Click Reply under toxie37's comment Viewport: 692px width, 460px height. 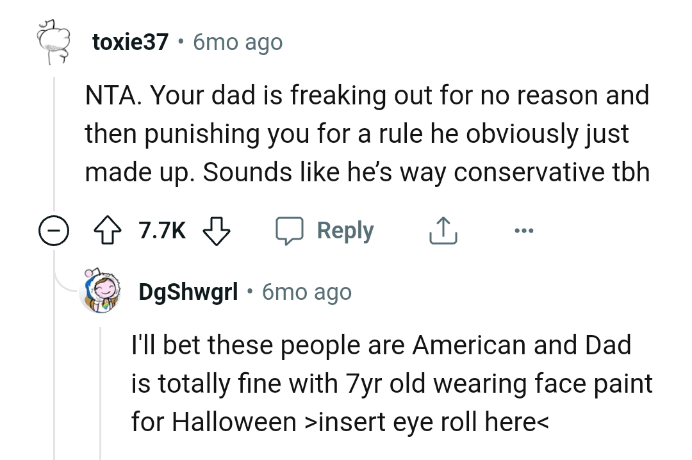coord(345,230)
